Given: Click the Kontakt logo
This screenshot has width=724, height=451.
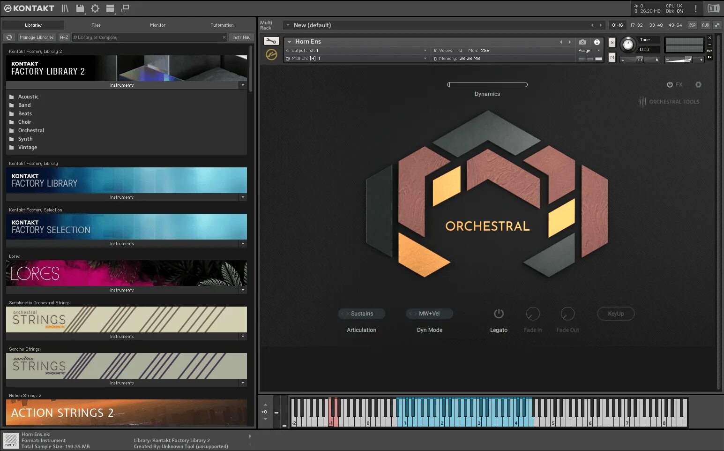Looking at the screenshot, I should pyautogui.click(x=29, y=8).
